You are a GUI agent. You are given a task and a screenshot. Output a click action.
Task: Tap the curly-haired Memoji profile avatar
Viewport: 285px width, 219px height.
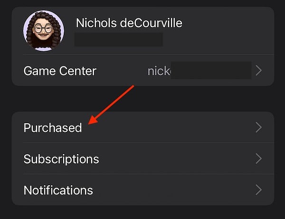tap(43, 30)
